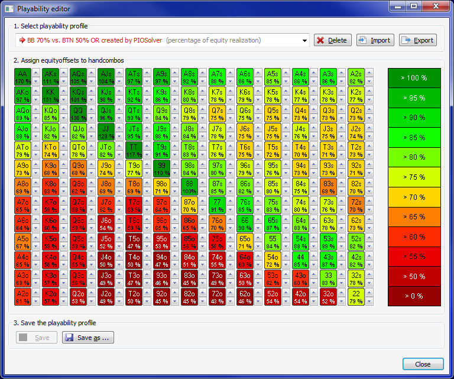
Task: Increase AA equity with up arrow
Action: point(36,73)
